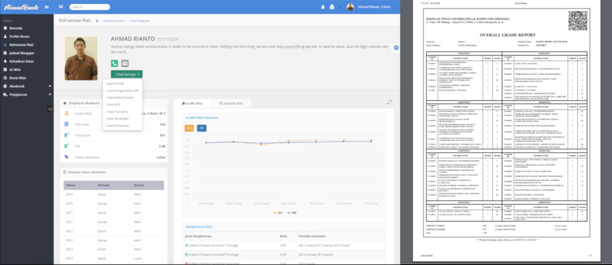The height and width of the screenshot is (265, 612).
Task: Switch to the Grafik Nilai tab
Action: tap(191, 103)
